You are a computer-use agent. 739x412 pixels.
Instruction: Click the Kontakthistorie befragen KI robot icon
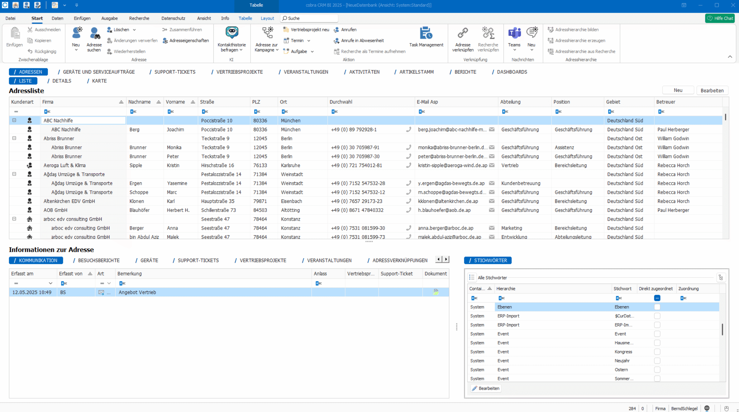coord(232,32)
